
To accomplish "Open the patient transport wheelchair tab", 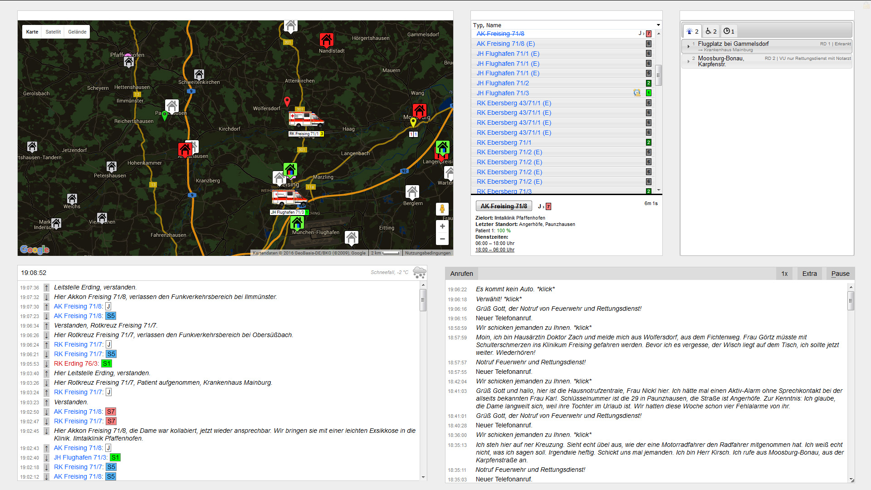I will click(711, 31).
